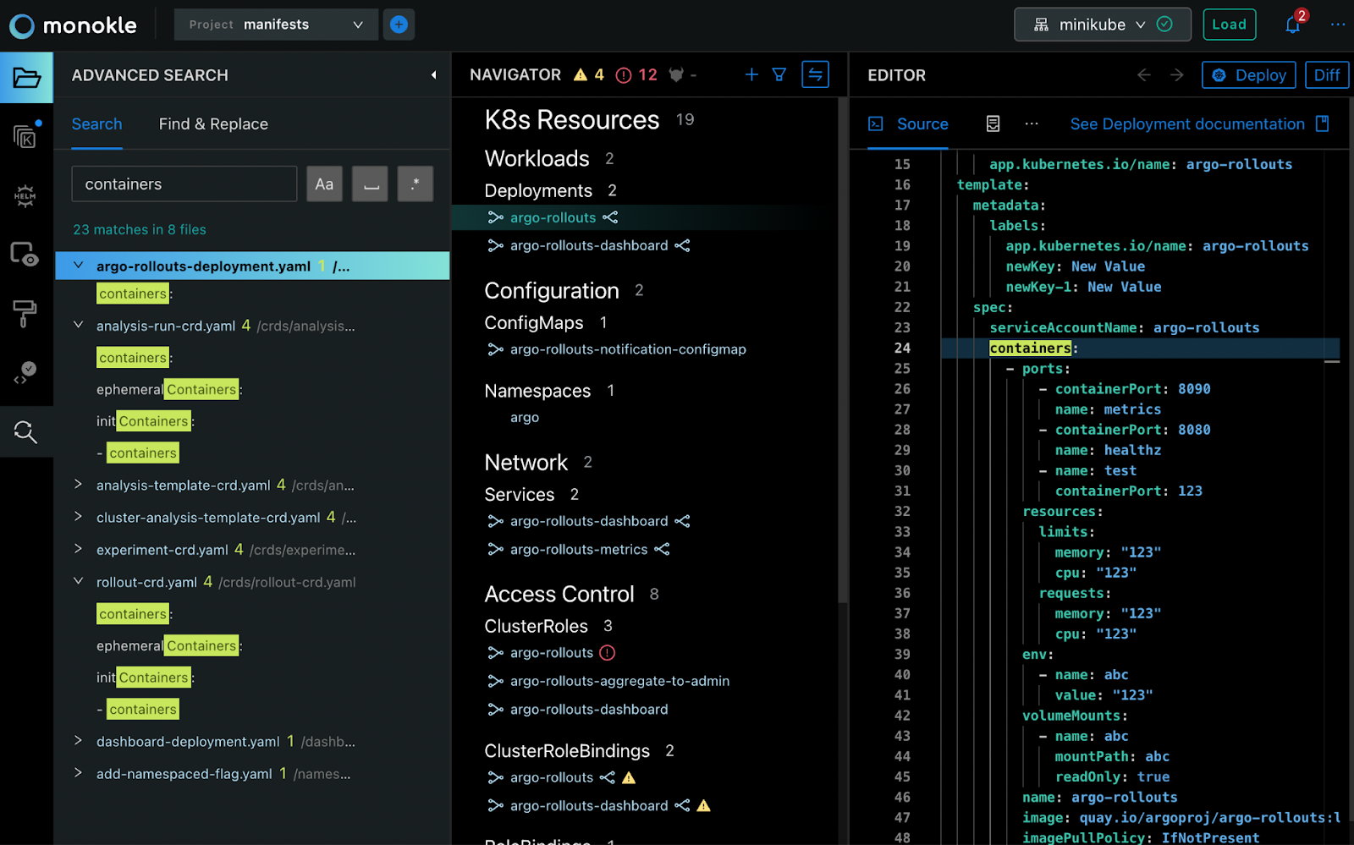Click line 24 containers in editor
Image resolution: width=1354 pixels, height=845 pixels.
[1031, 348]
